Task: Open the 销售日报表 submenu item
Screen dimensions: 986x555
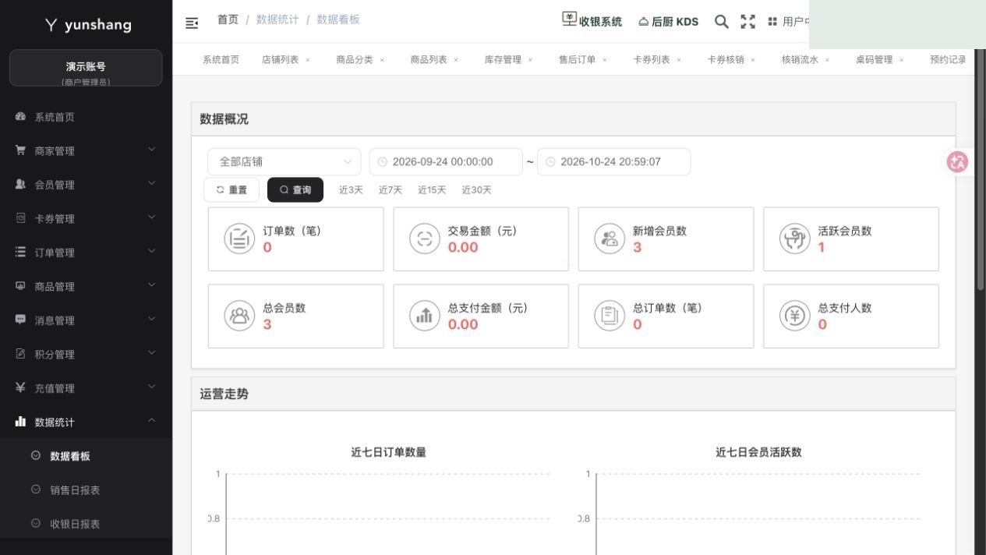Action: (86, 490)
